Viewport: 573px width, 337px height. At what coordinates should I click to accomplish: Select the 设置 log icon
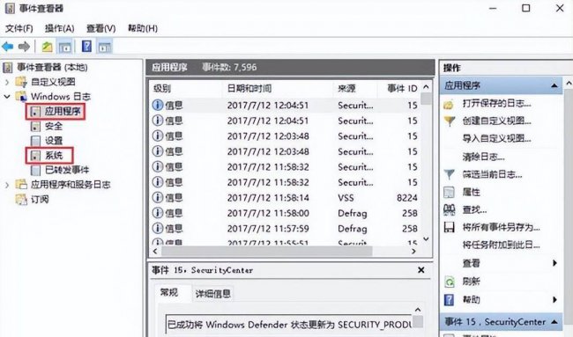coord(35,141)
